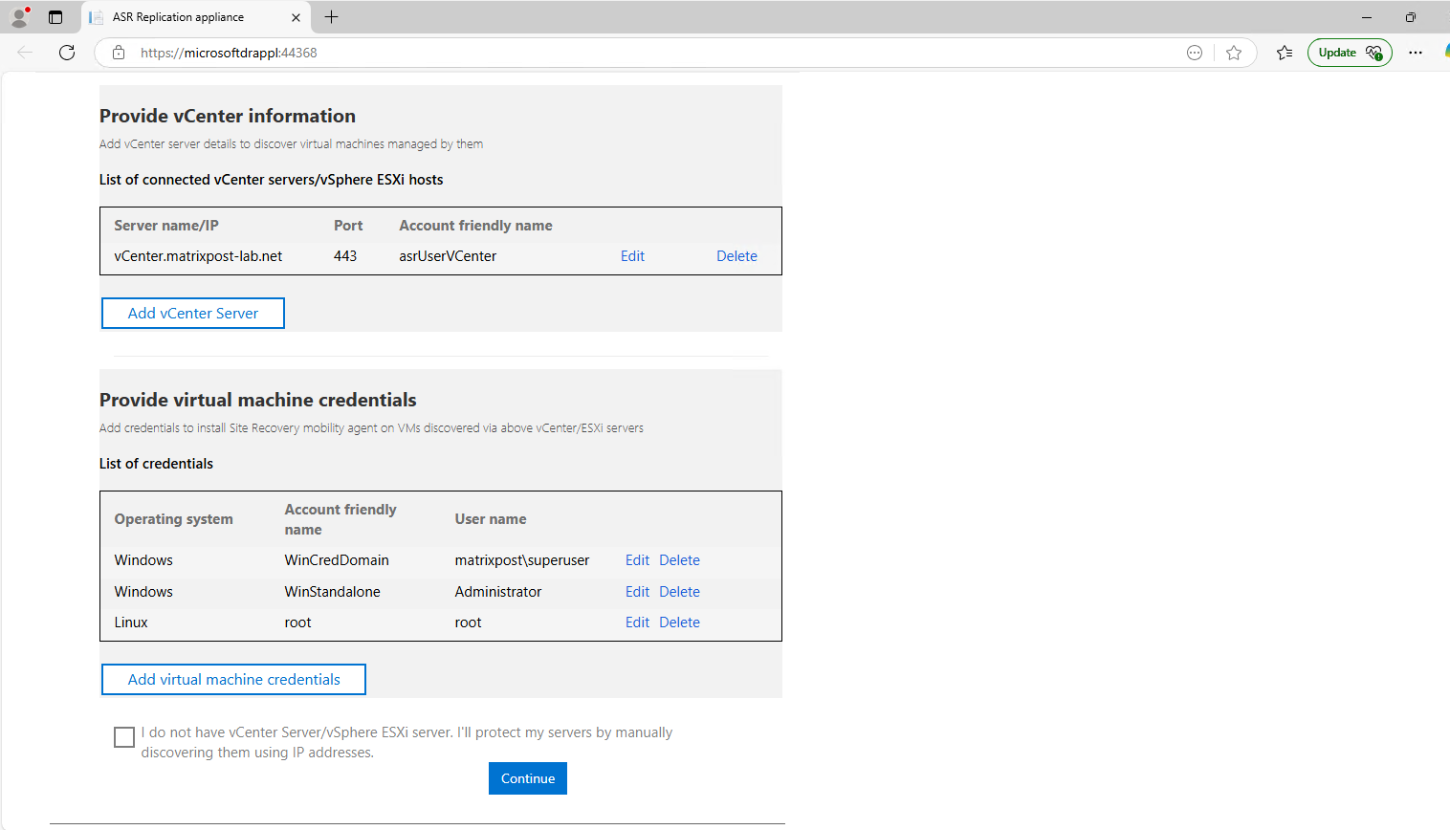Select the vCenter.matrixpost-lab.net server name text
The width and height of the screenshot is (1450, 830).
[198, 256]
